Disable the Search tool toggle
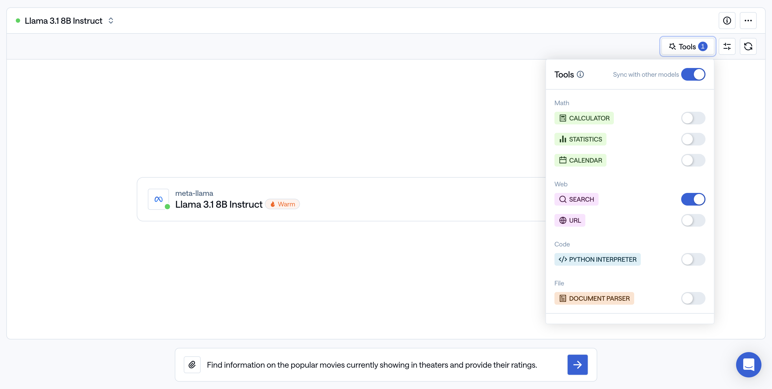This screenshot has height=389, width=772. 693,199
